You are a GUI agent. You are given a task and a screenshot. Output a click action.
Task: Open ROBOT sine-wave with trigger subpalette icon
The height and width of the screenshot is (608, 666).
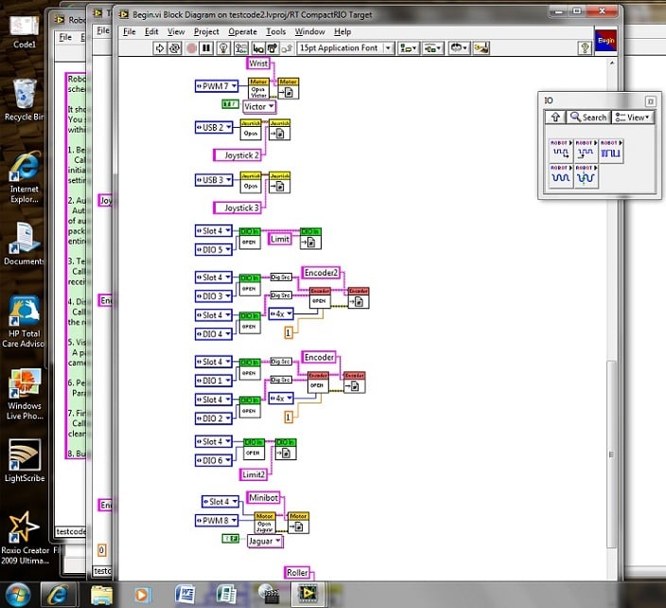click(586, 175)
